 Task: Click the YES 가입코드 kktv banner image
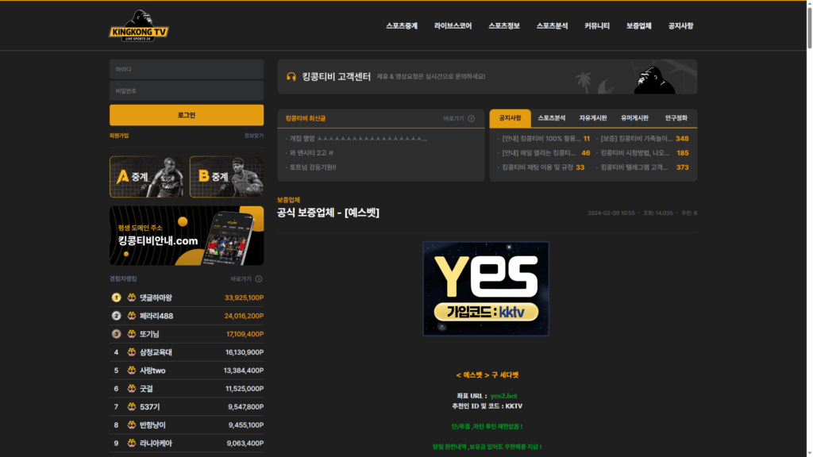point(485,289)
